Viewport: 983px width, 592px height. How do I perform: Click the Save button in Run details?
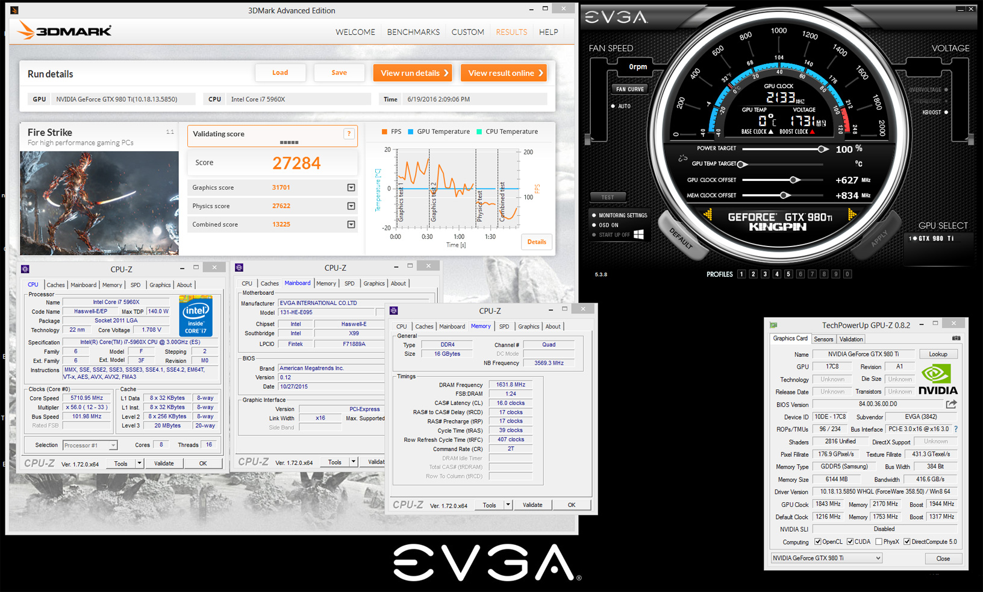tap(339, 72)
